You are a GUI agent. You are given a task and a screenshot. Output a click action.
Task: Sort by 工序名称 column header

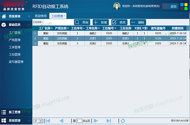click(93, 28)
